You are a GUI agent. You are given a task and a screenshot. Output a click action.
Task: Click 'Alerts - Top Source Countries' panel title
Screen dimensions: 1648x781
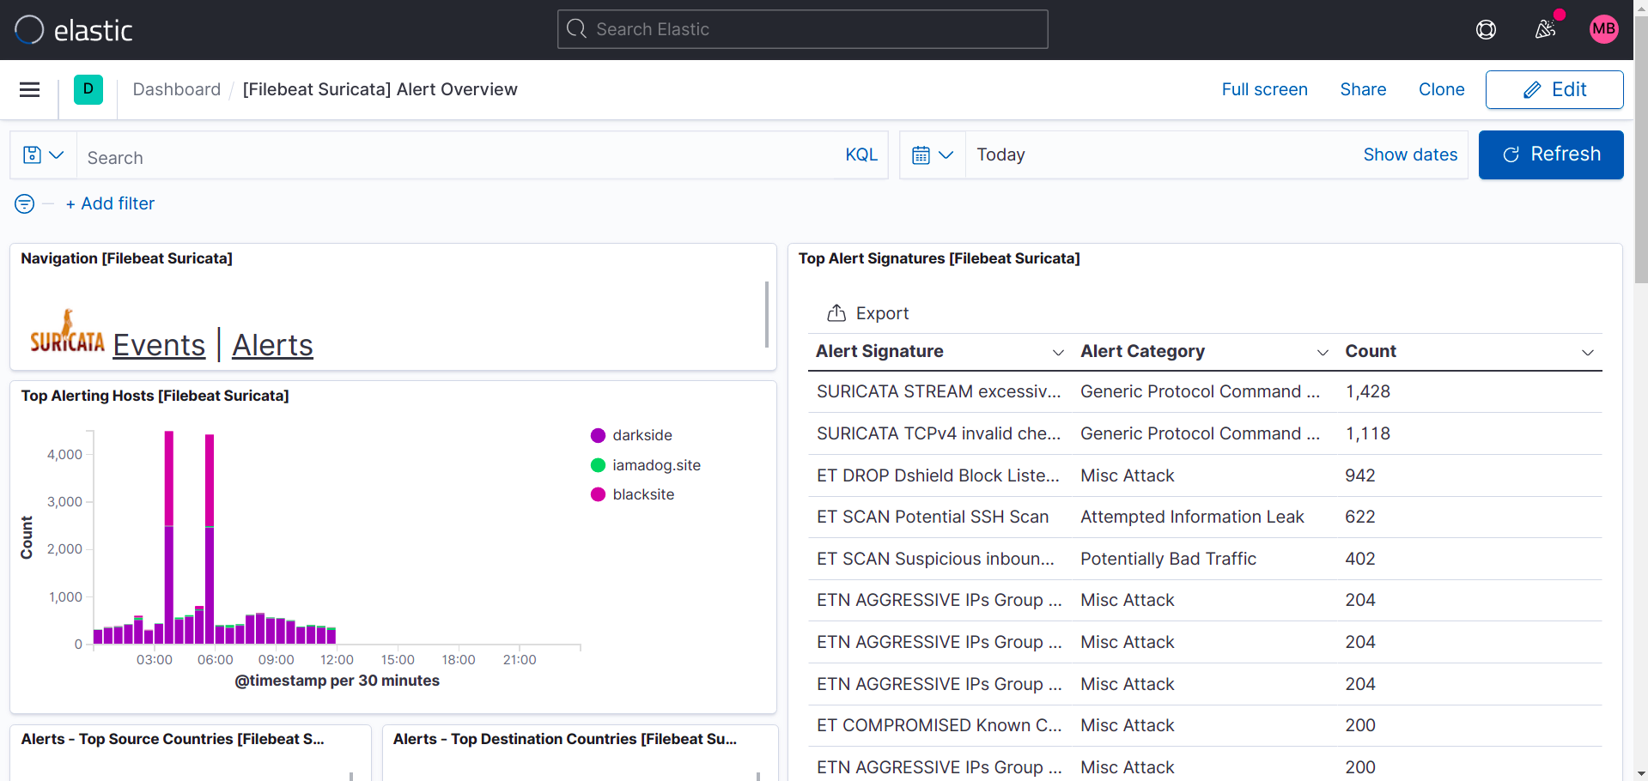173,739
